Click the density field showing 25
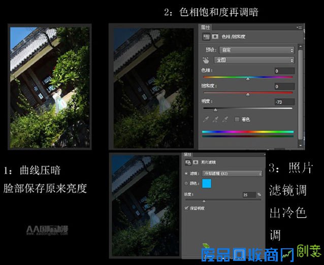Viewport: 324px width, 265px height. [249, 195]
